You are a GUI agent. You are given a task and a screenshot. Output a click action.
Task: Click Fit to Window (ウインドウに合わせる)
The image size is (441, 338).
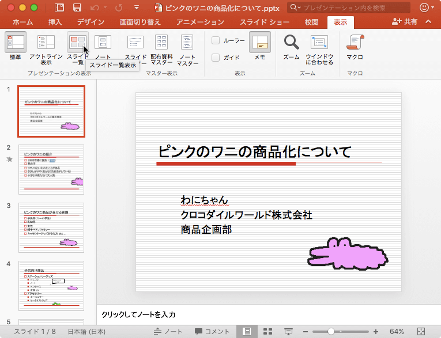coord(319,49)
